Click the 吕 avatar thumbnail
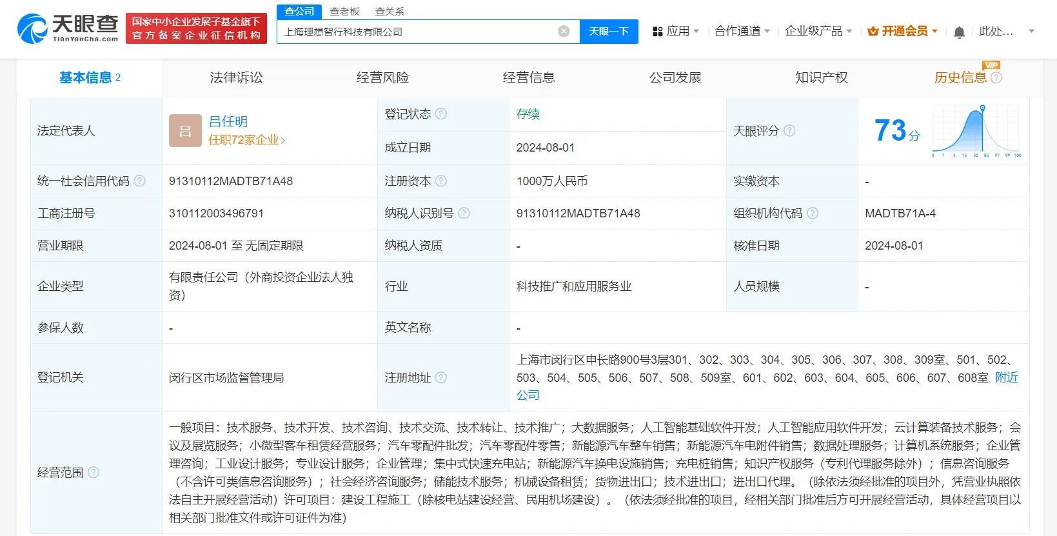This screenshot has height=536, width=1057. [x=185, y=131]
